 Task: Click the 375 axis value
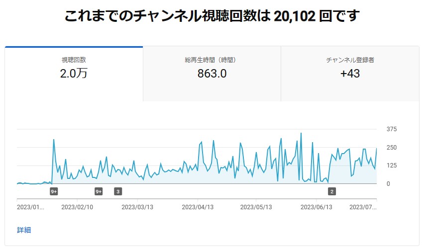[392, 129]
